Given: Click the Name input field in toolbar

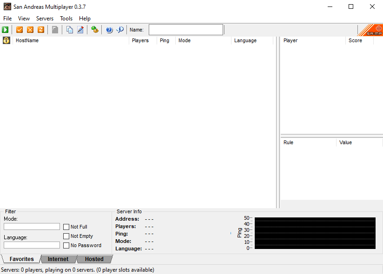Looking at the screenshot, I should click(x=185, y=30).
